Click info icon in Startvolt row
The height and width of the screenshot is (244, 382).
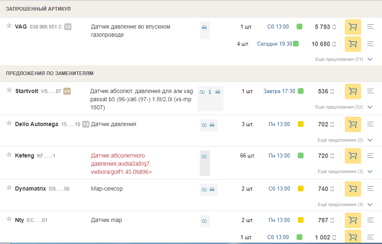coord(210,92)
